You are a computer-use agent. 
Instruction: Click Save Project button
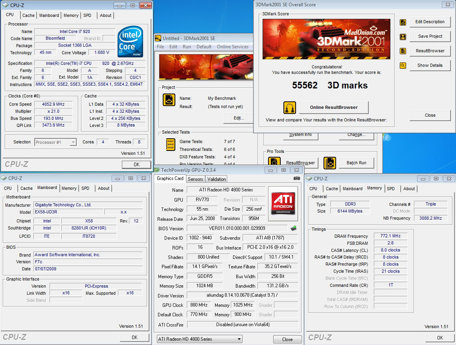[430, 36]
